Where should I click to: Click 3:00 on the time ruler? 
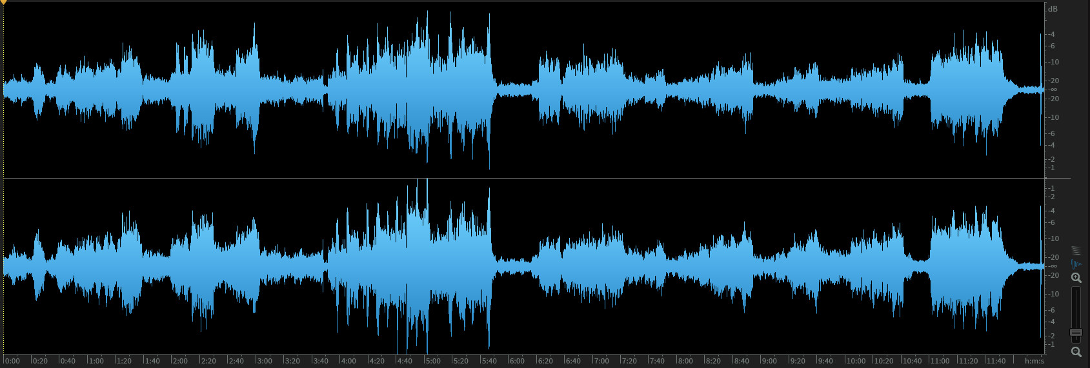pos(265,361)
